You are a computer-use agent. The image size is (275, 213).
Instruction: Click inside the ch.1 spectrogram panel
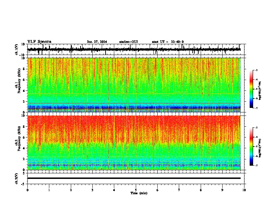pos(134,85)
